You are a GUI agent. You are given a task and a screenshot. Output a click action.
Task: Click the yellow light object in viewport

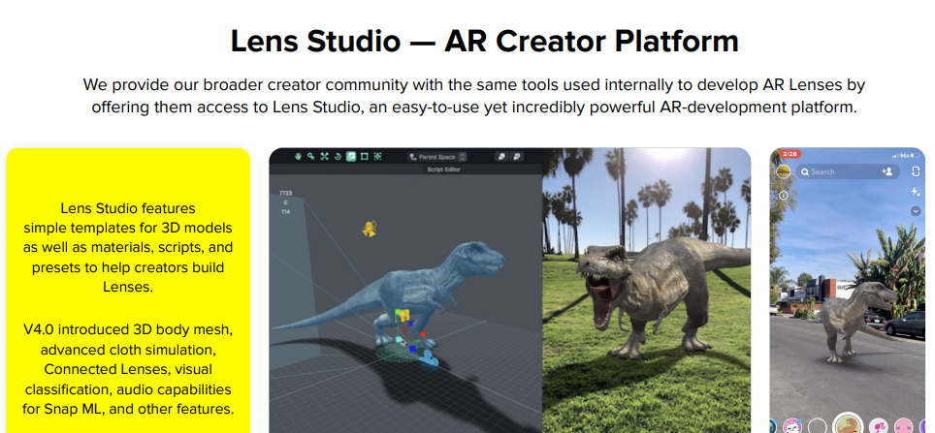click(370, 229)
